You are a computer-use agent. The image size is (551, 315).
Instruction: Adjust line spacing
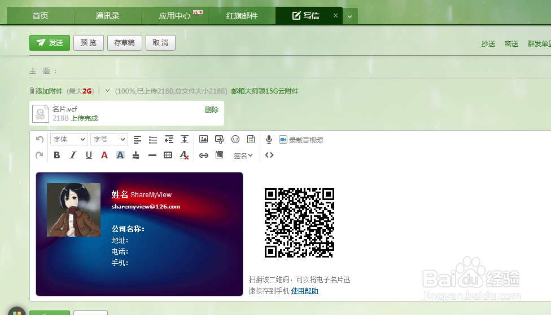pos(185,139)
